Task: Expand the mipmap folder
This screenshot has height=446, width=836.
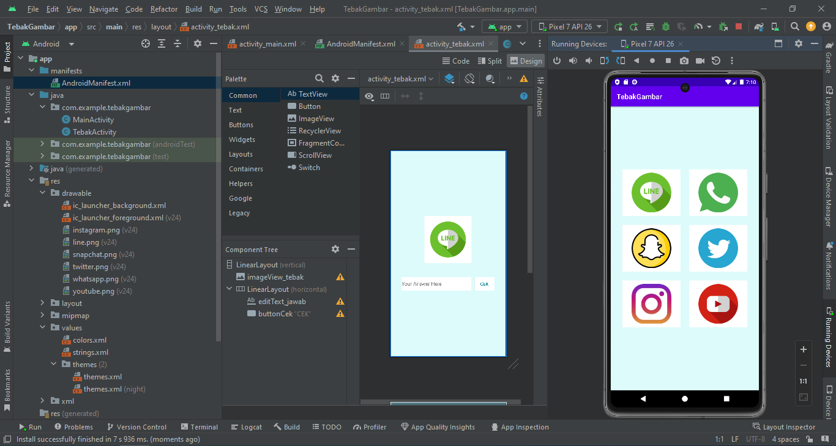Action: click(x=43, y=316)
